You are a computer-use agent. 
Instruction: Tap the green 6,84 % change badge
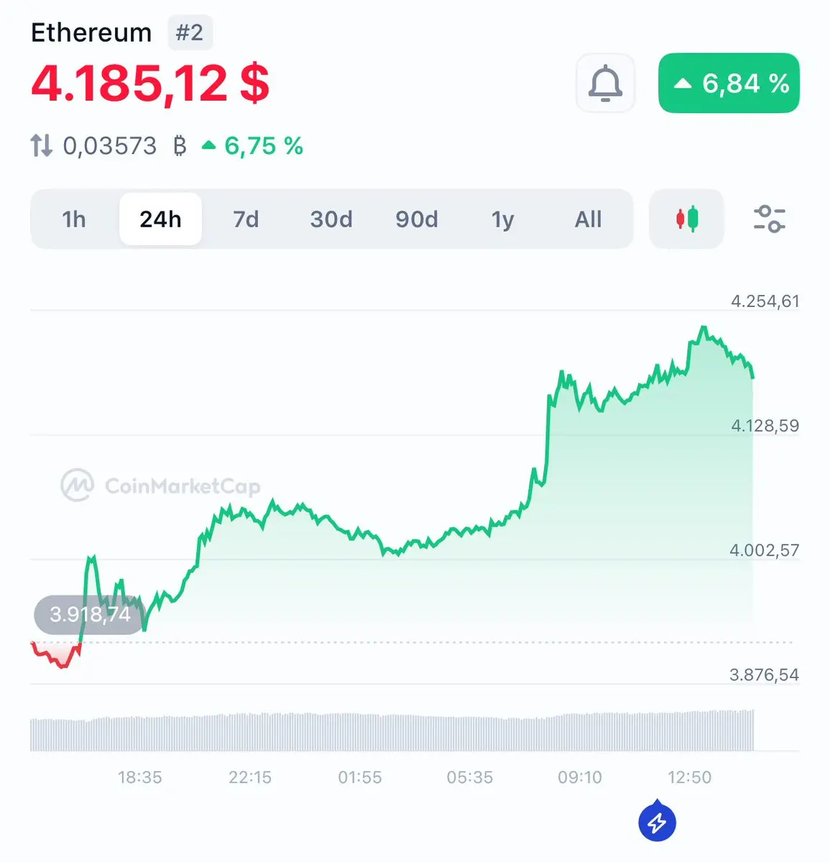point(729,83)
